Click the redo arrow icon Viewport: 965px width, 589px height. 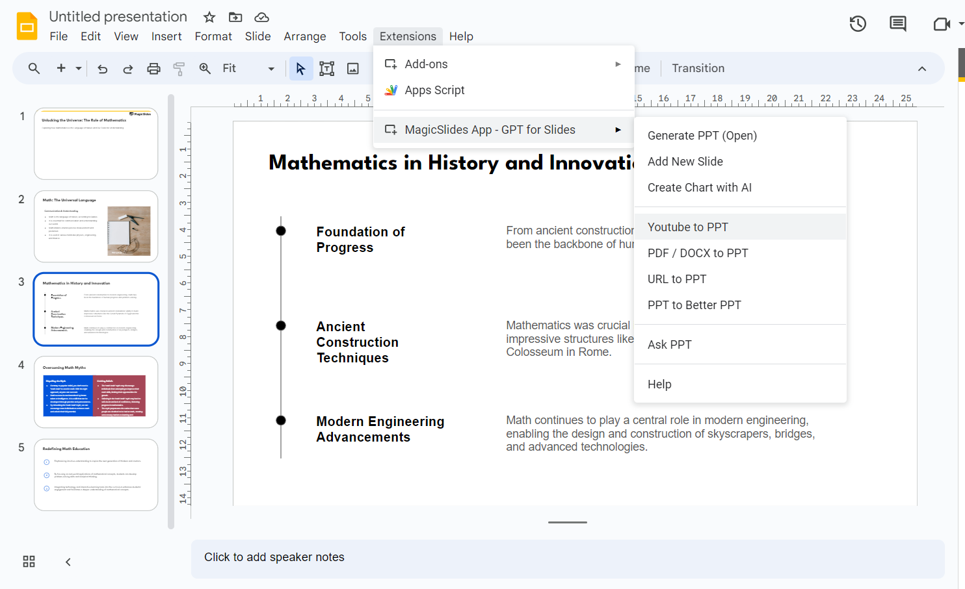127,68
